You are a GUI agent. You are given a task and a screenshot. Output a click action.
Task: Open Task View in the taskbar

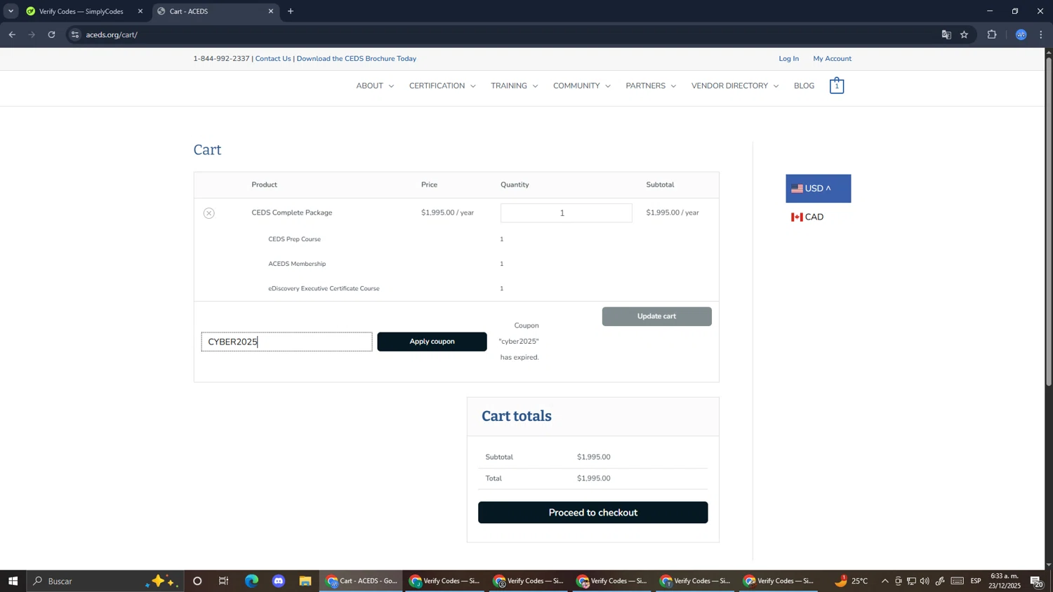click(x=224, y=581)
